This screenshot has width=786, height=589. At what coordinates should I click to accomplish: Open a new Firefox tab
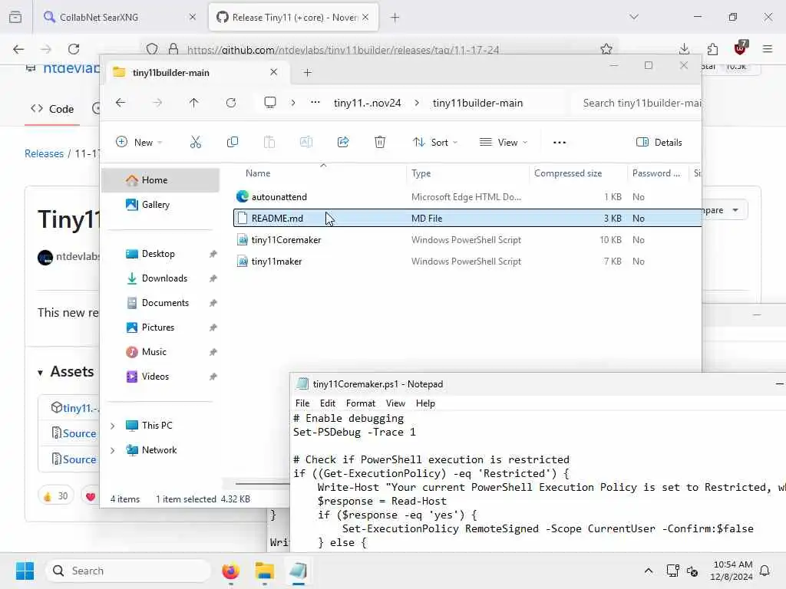tap(395, 18)
